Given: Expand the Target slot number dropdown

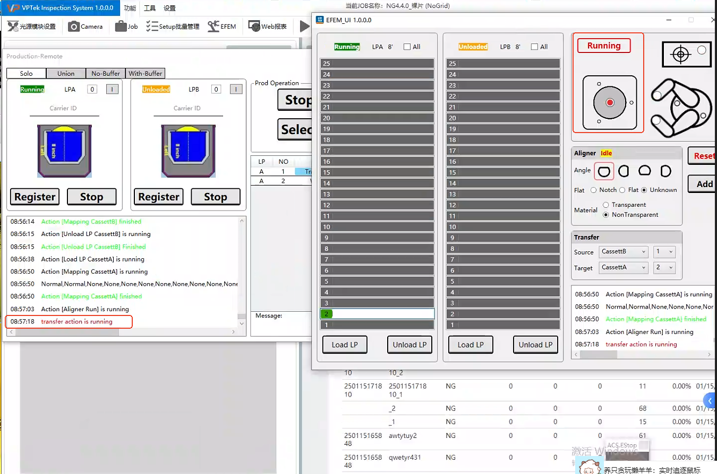Looking at the screenshot, I should (664, 267).
